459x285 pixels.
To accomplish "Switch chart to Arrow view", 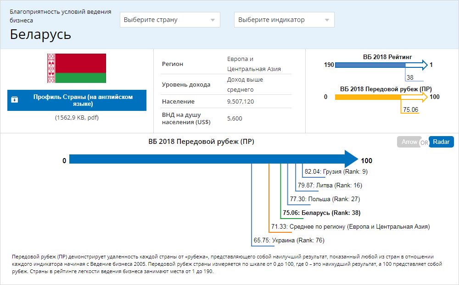I will pyautogui.click(x=409, y=142).
